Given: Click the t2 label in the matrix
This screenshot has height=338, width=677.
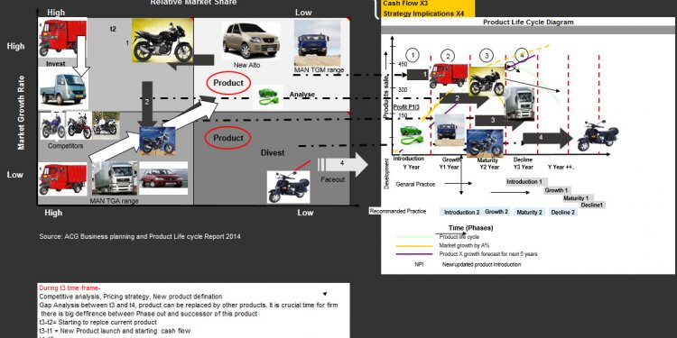Looking at the screenshot, I should point(113,29).
